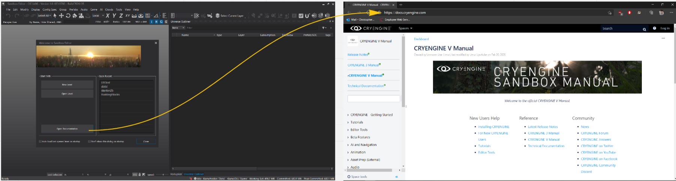676x181 pixels.
Task: Open the Tools menu in Sandbox Editor
Action: 119,9
